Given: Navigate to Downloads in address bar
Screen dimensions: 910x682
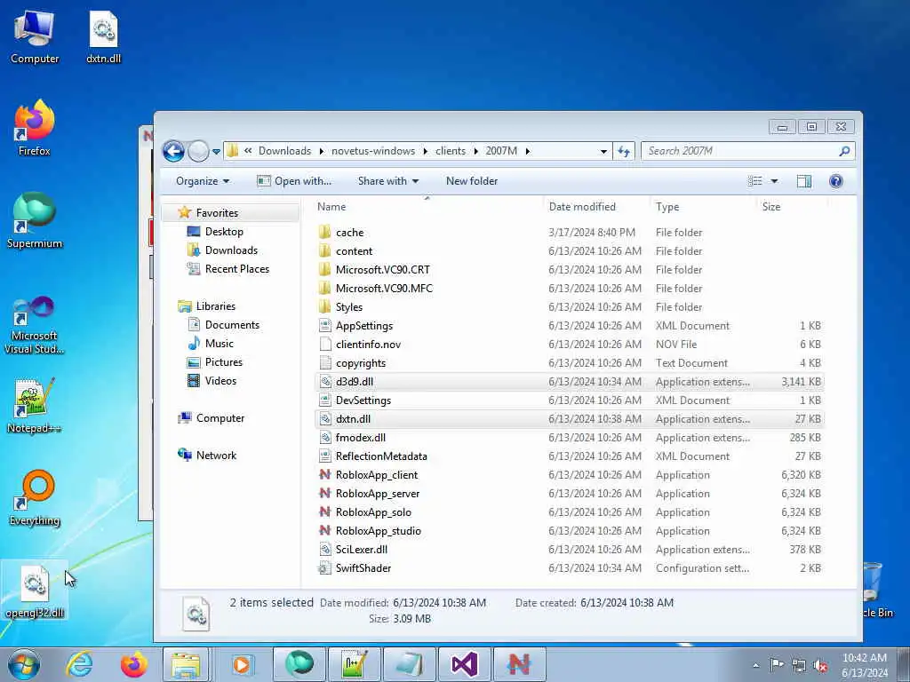Looking at the screenshot, I should [284, 151].
